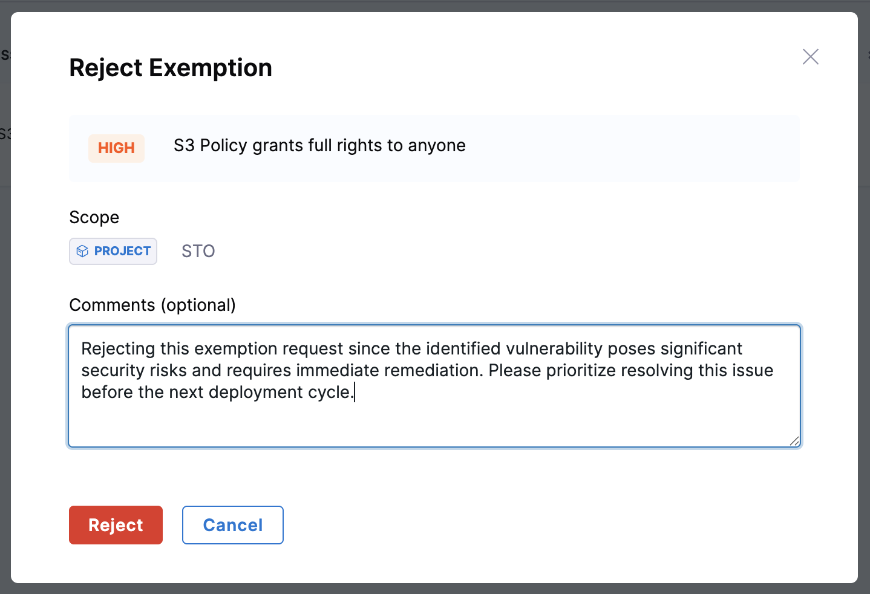Select the PROJECT scope tag label
Screen dimensions: 870x594
[122, 252]
